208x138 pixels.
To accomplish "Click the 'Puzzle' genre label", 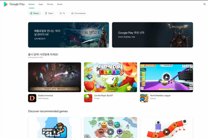I will 97,98.
